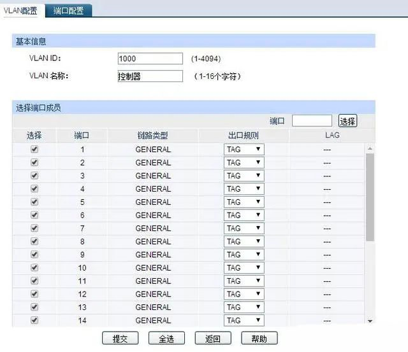
Task: Deselect port 10 checkbox
Action: click(x=34, y=267)
